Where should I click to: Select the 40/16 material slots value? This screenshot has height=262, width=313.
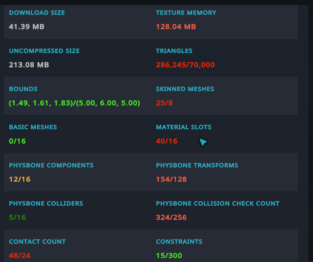167,141
